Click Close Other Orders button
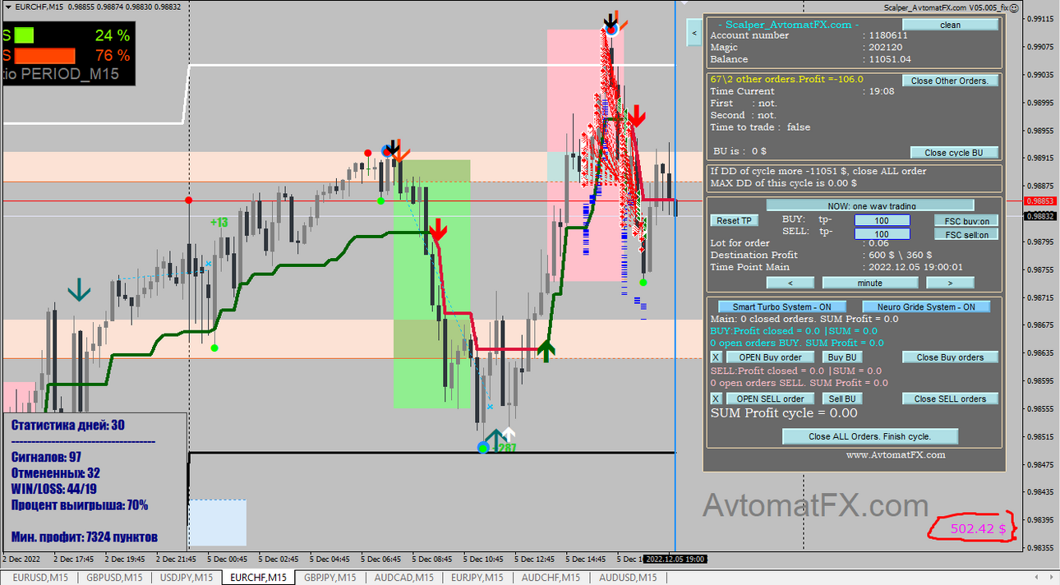The height and width of the screenshot is (585, 1060). (950, 81)
